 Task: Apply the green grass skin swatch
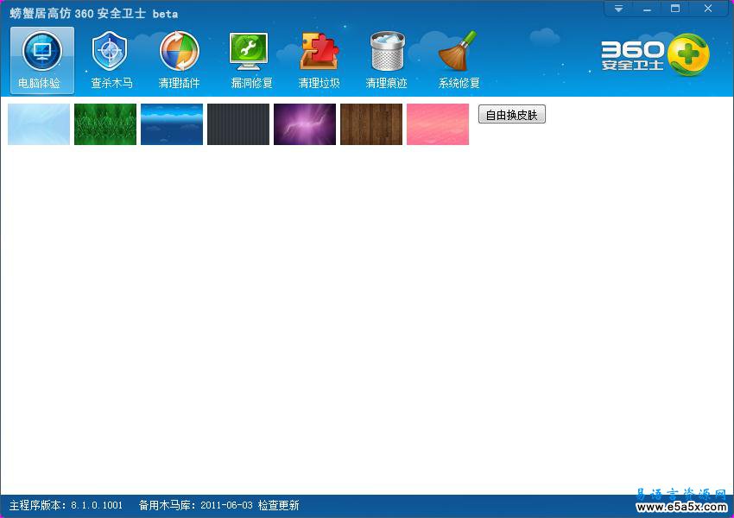click(x=105, y=124)
